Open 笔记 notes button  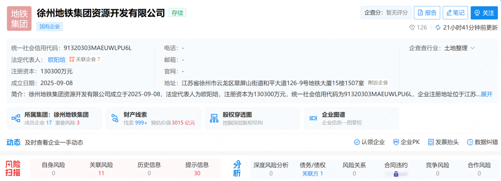coord(455,13)
